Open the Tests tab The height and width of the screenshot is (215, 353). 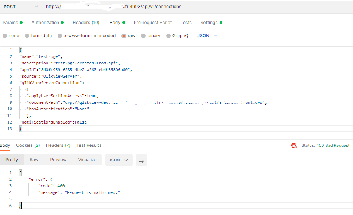point(186,23)
